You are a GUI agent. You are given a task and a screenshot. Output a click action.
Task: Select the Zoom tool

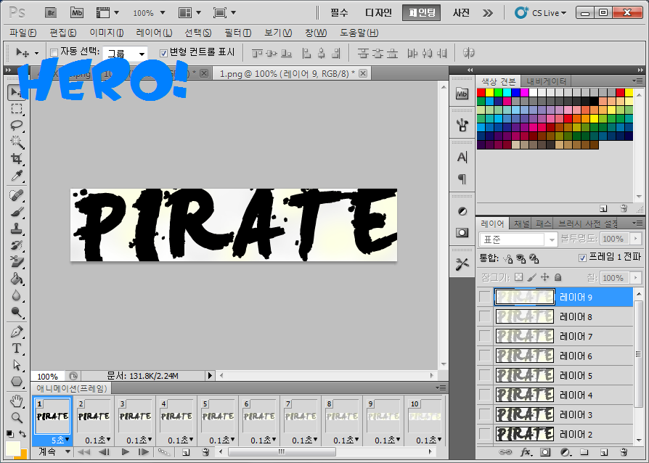point(17,417)
